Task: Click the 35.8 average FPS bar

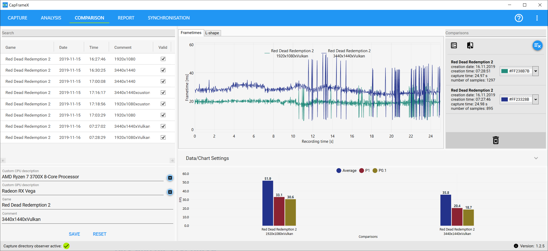Action: click(446, 210)
